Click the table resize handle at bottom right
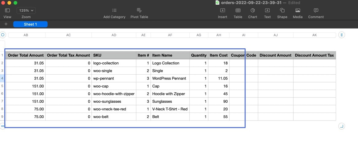Viewport: 358px width, 152px height. pyautogui.click(x=341, y=126)
